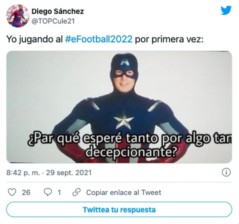Click the Twitter bird logo

[226, 10]
